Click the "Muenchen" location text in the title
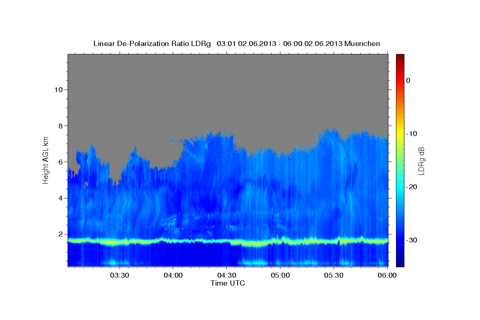The width and height of the screenshot is (480, 320). pos(362,44)
